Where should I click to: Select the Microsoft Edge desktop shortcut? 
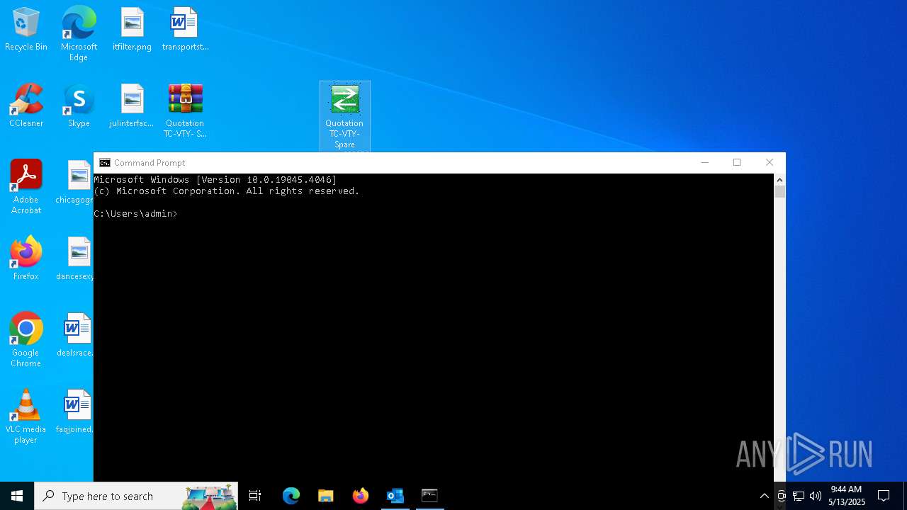(79, 34)
